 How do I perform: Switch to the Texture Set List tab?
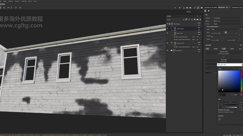point(237,8)
